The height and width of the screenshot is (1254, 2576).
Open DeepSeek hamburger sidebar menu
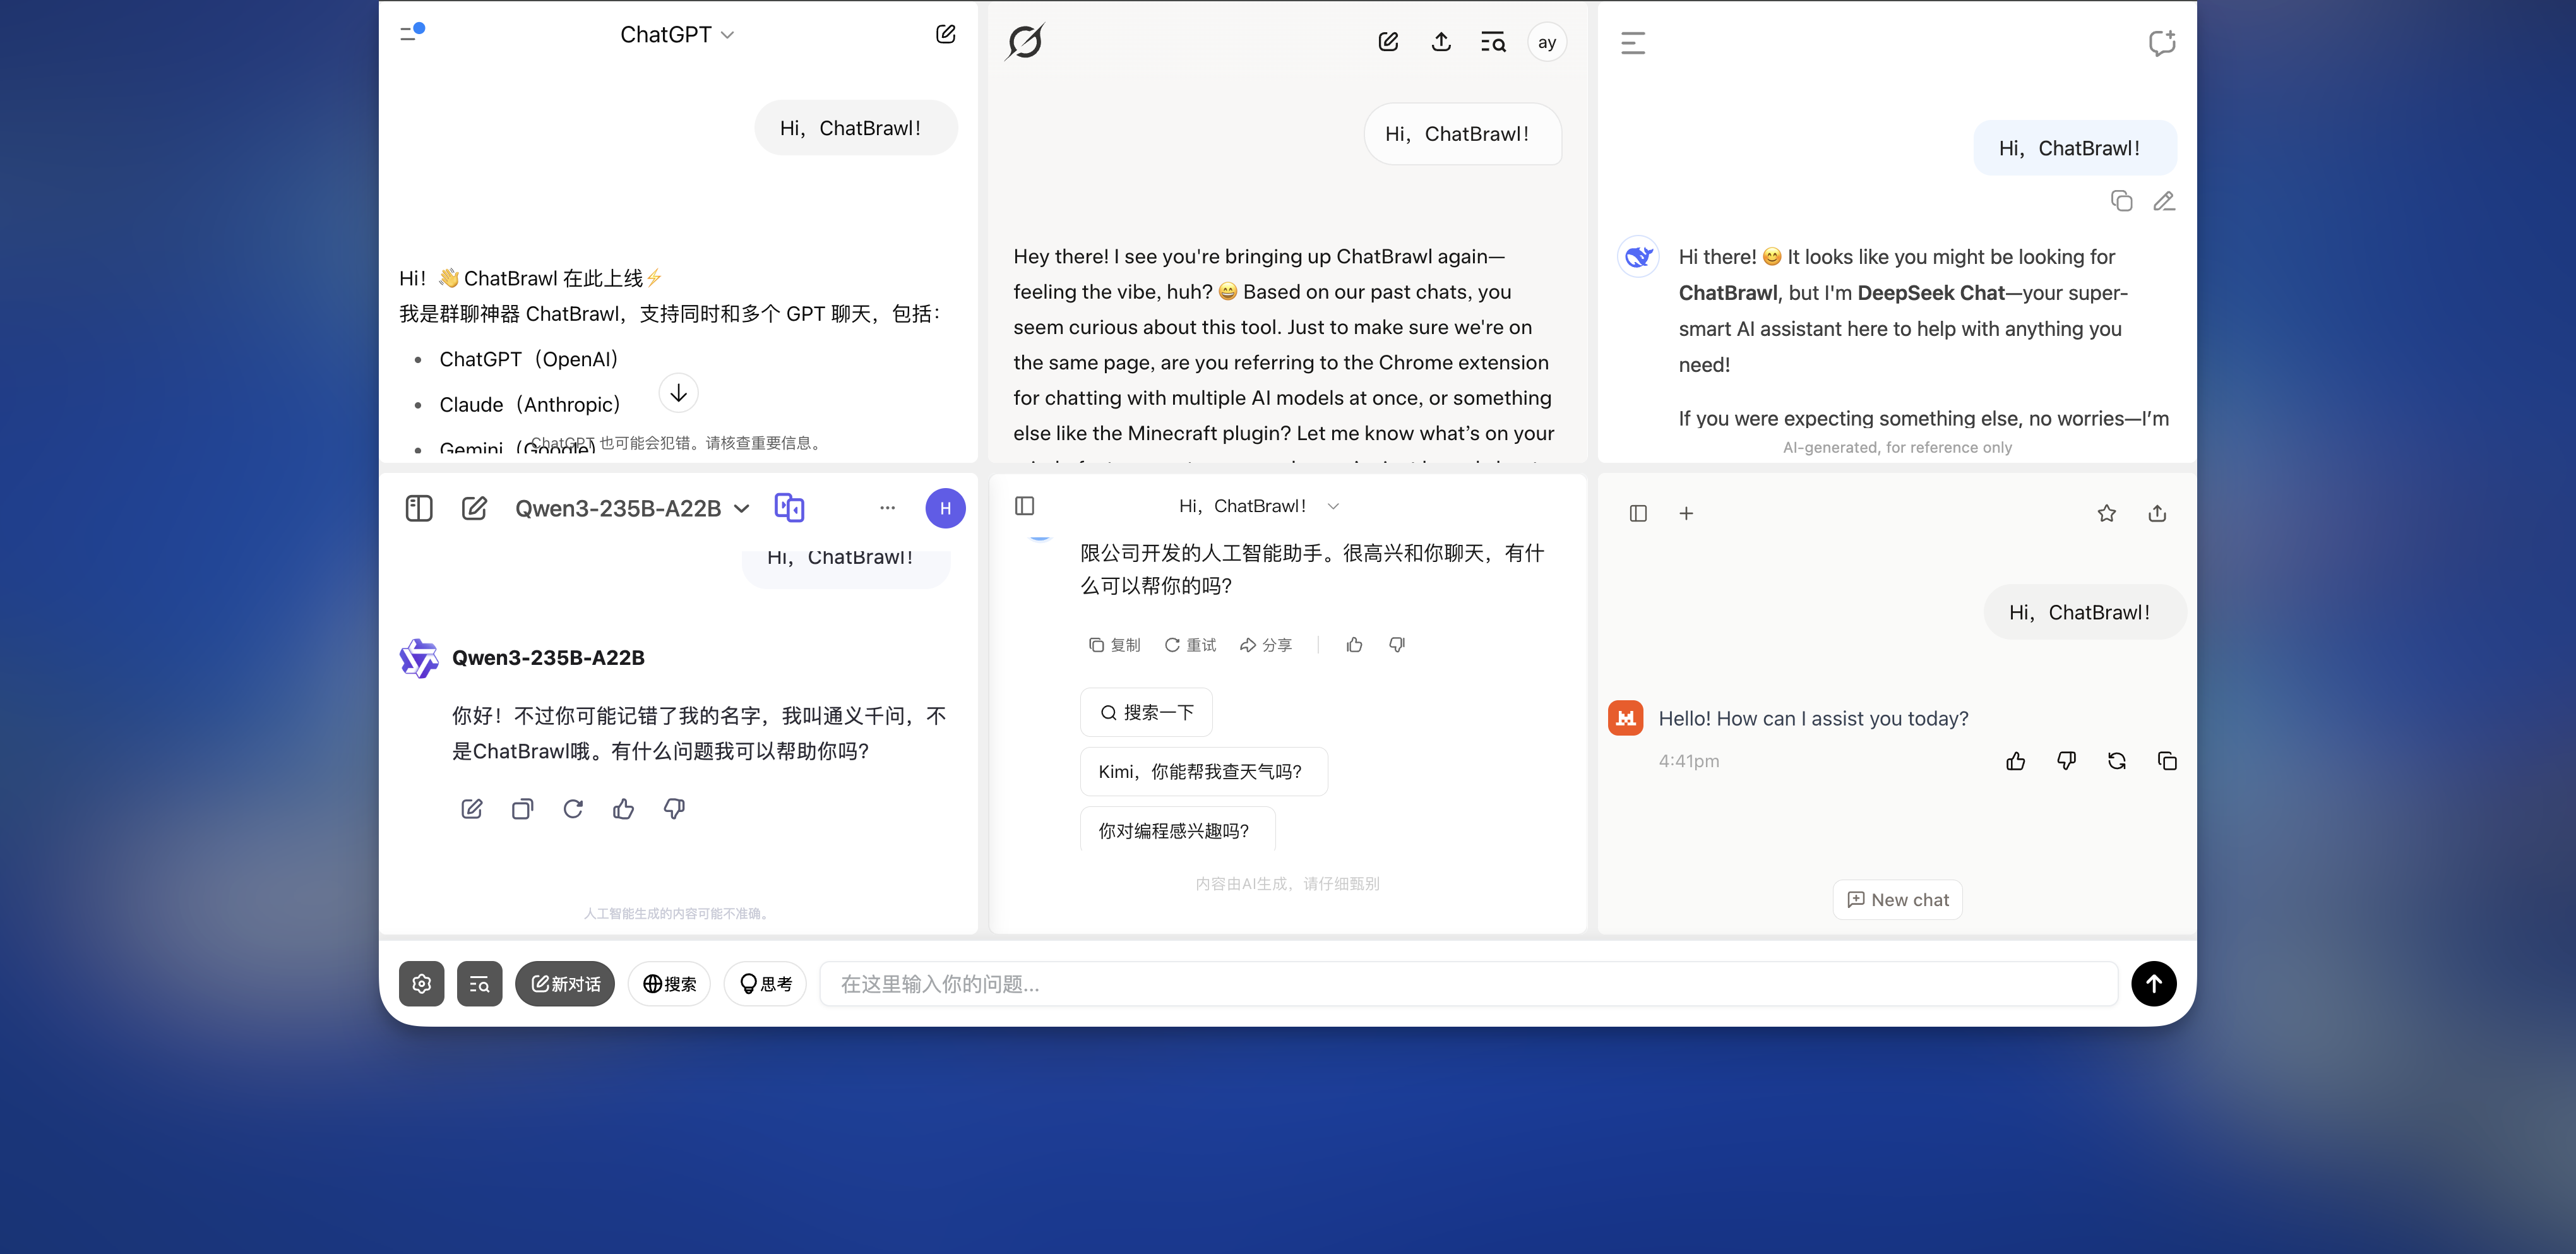coord(1633,43)
